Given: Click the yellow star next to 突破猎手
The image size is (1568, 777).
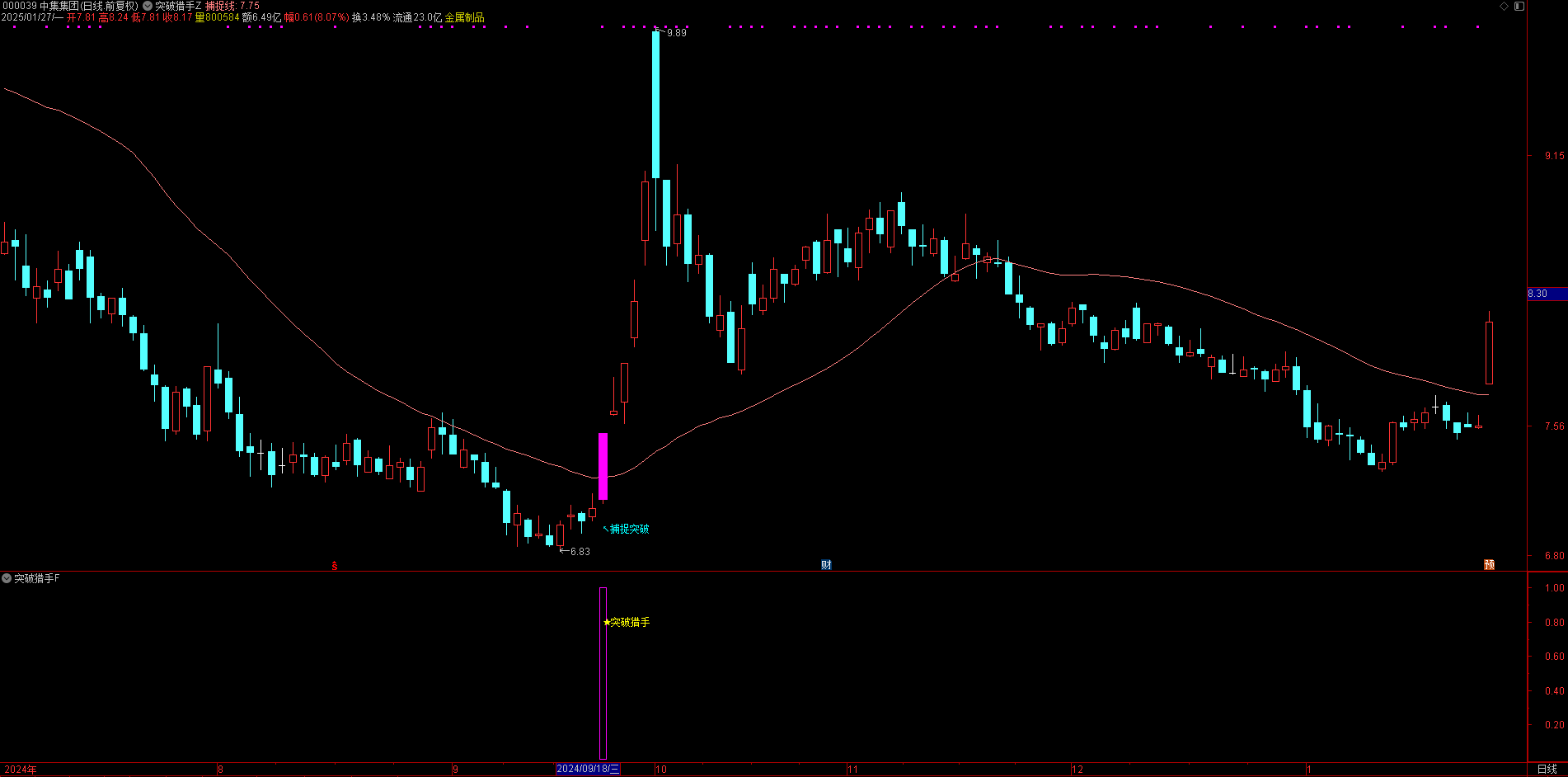Looking at the screenshot, I should click(607, 622).
